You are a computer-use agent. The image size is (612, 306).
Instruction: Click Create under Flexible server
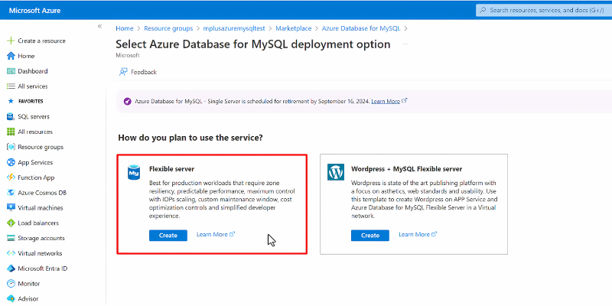coord(168,236)
